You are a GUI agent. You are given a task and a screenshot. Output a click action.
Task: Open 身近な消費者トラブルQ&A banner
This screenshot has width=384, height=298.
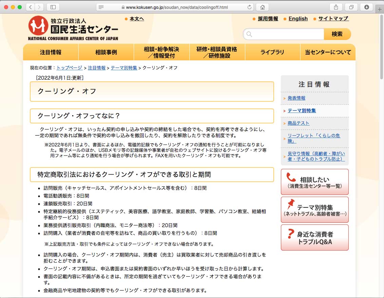(x=314, y=237)
